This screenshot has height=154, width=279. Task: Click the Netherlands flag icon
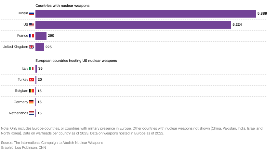(31, 113)
